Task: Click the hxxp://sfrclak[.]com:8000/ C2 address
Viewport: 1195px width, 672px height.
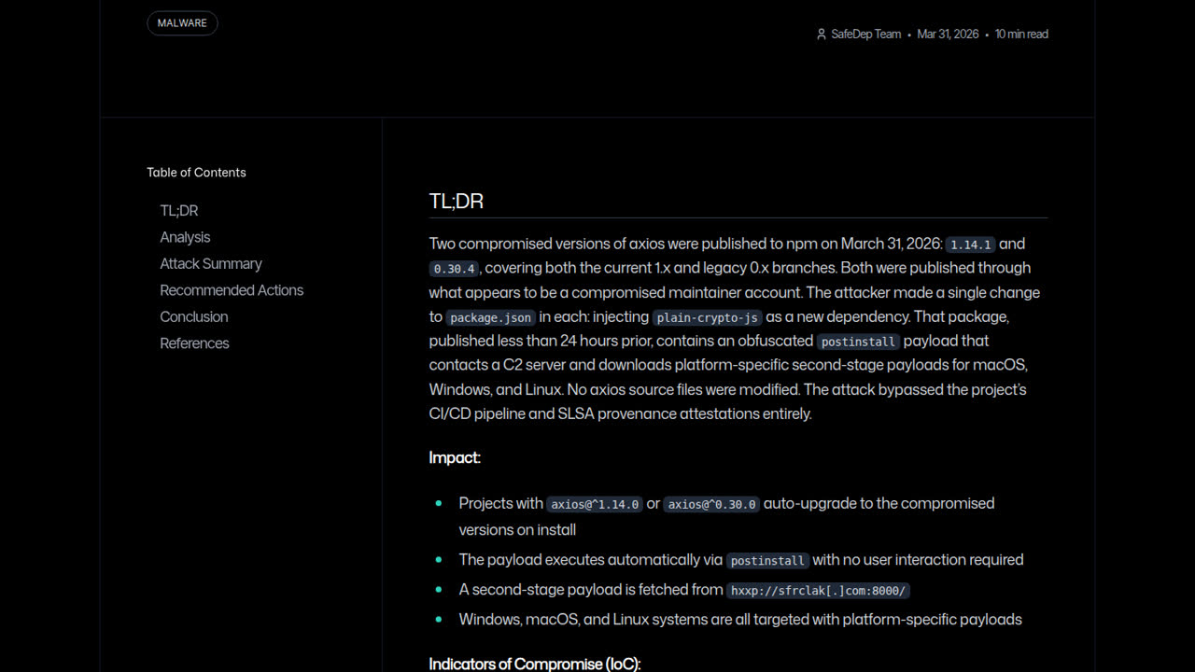Action: click(819, 591)
